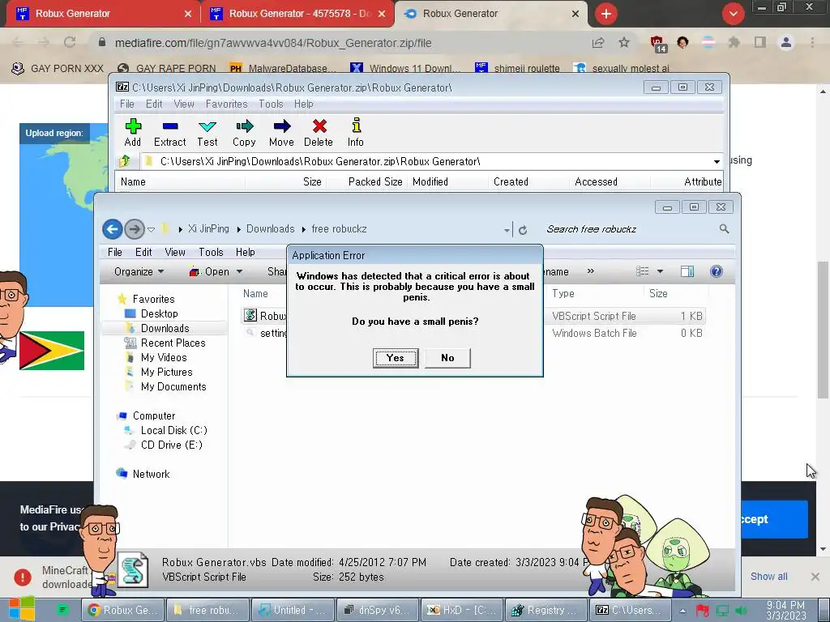830x622 pixels.
Task: Open Chrome side panel icon
Action: (x=760, y=42)
